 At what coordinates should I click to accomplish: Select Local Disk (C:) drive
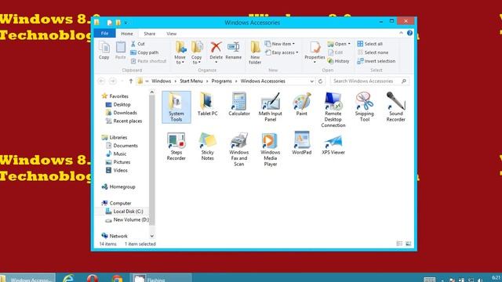tap(124, 211)
